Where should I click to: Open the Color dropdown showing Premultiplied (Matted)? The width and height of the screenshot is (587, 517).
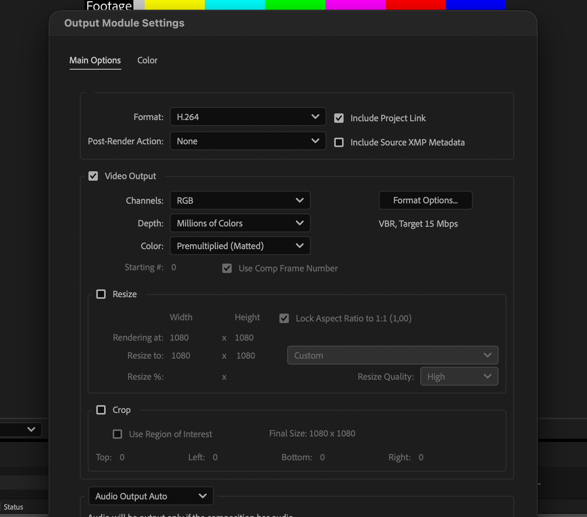coord(240,246)
